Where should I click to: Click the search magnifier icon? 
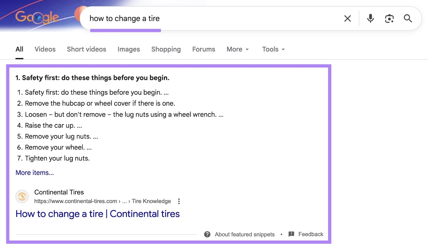(408, 18)
